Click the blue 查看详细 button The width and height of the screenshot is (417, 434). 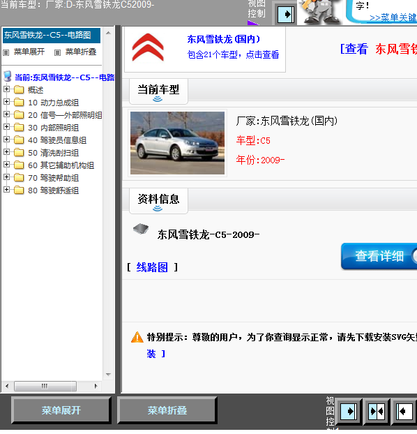[x=379, y=256]
